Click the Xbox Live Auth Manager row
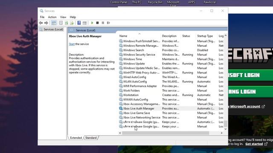Screen dimensions: 273x153 click(x=171, y=108)
